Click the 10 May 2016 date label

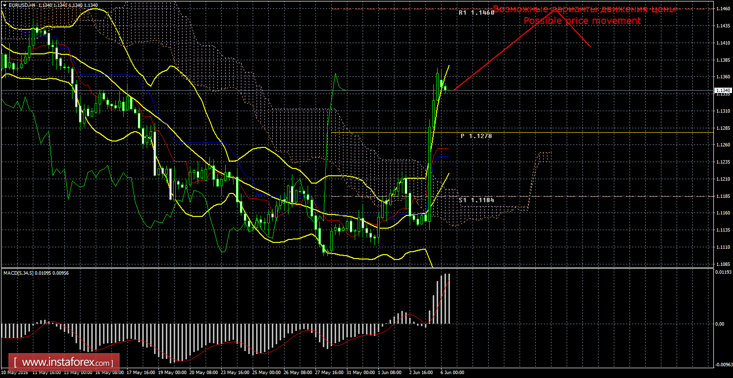[15, 373]
